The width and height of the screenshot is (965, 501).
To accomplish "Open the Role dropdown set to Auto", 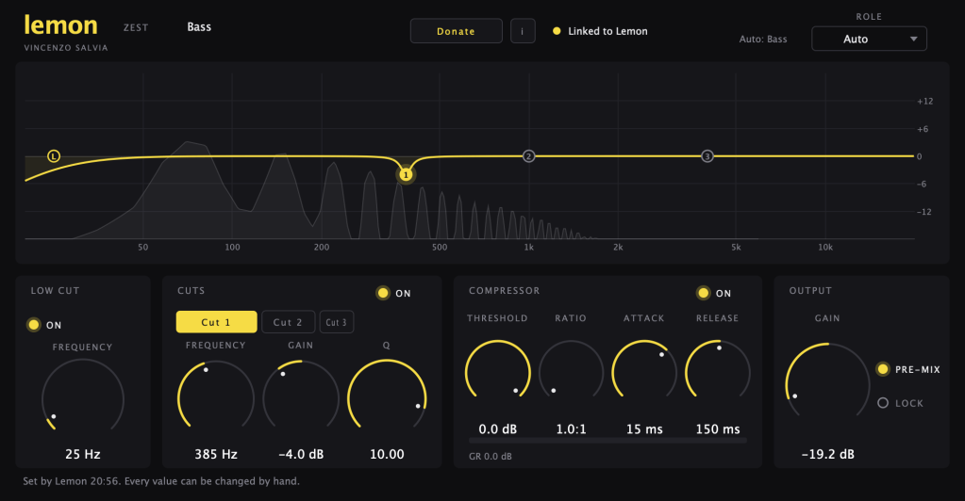I will tap(869, 39).
